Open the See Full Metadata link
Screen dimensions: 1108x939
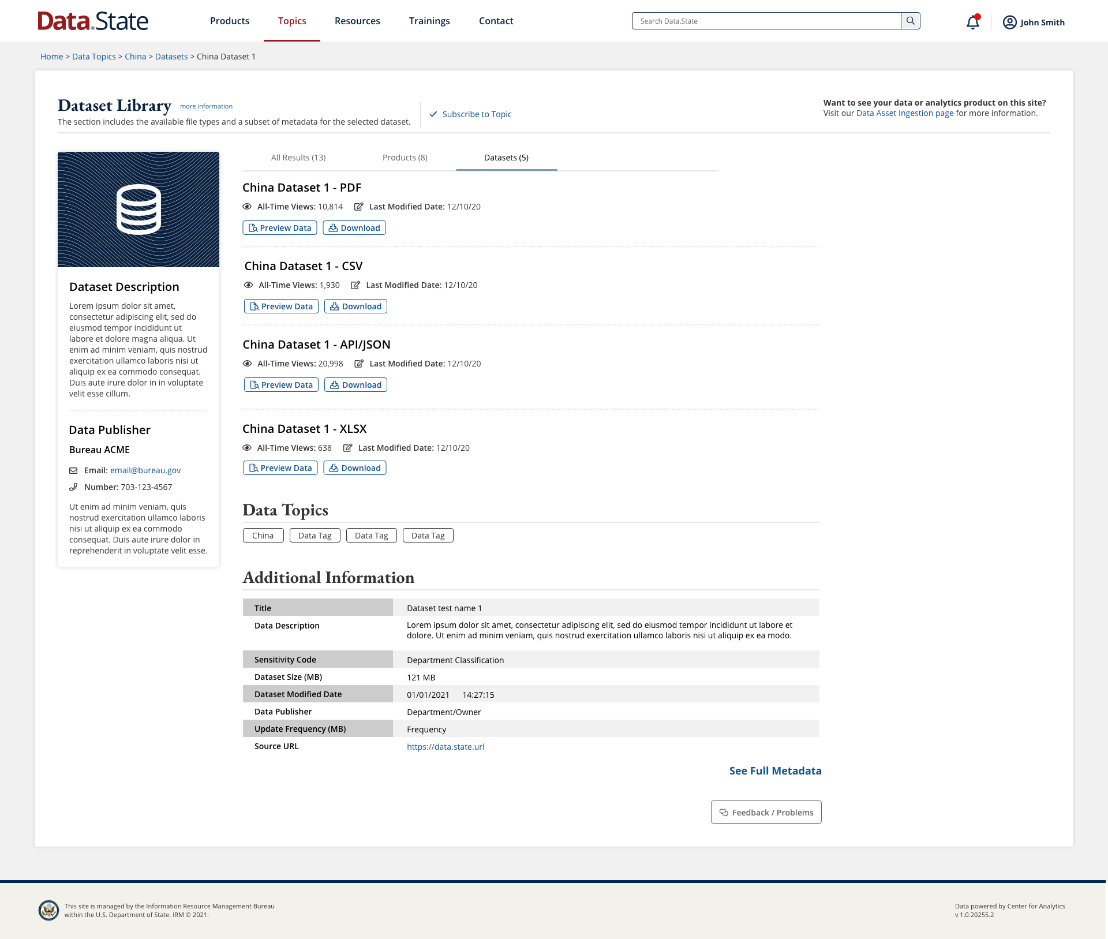775,770
